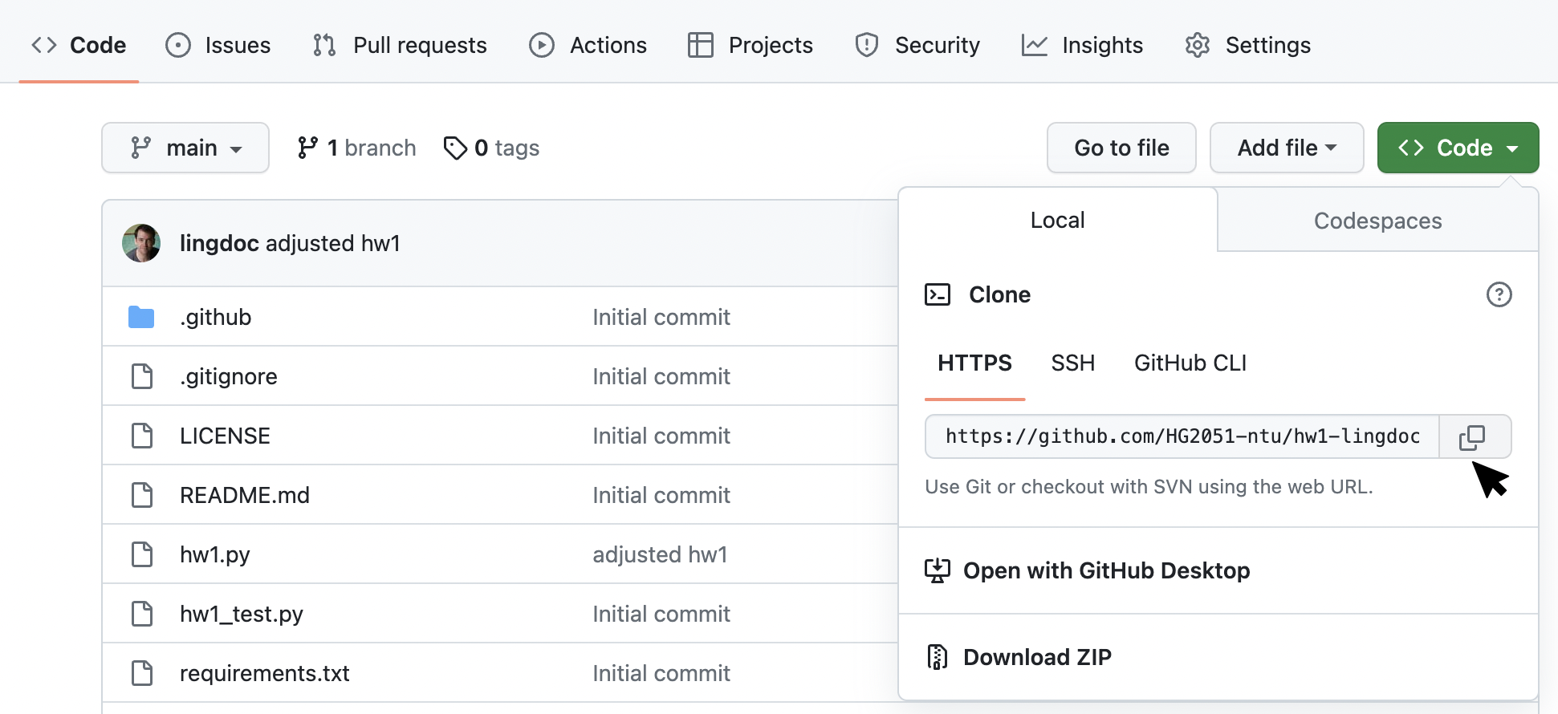1558x714 pixels.
Task: Click the lingdoc user avatar
Action: click(x=141, y=243)
